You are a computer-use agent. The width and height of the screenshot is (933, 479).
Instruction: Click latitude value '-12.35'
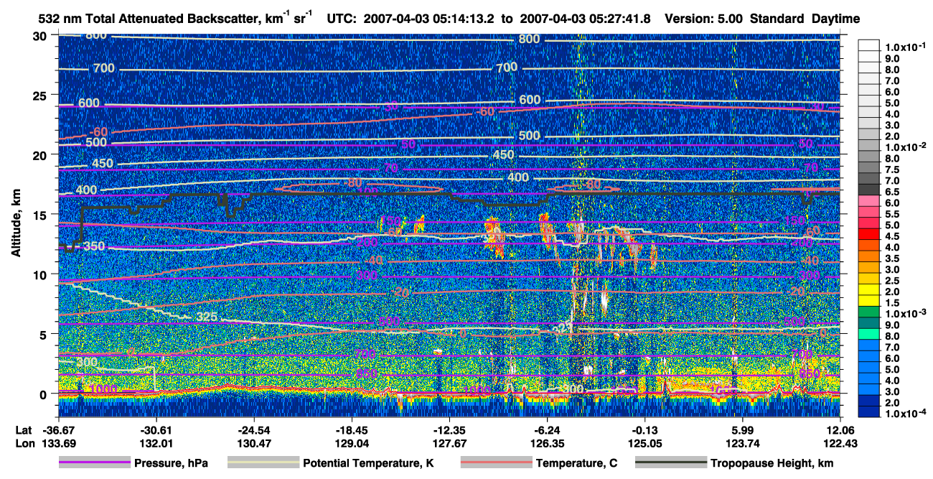tap(449, 430)
